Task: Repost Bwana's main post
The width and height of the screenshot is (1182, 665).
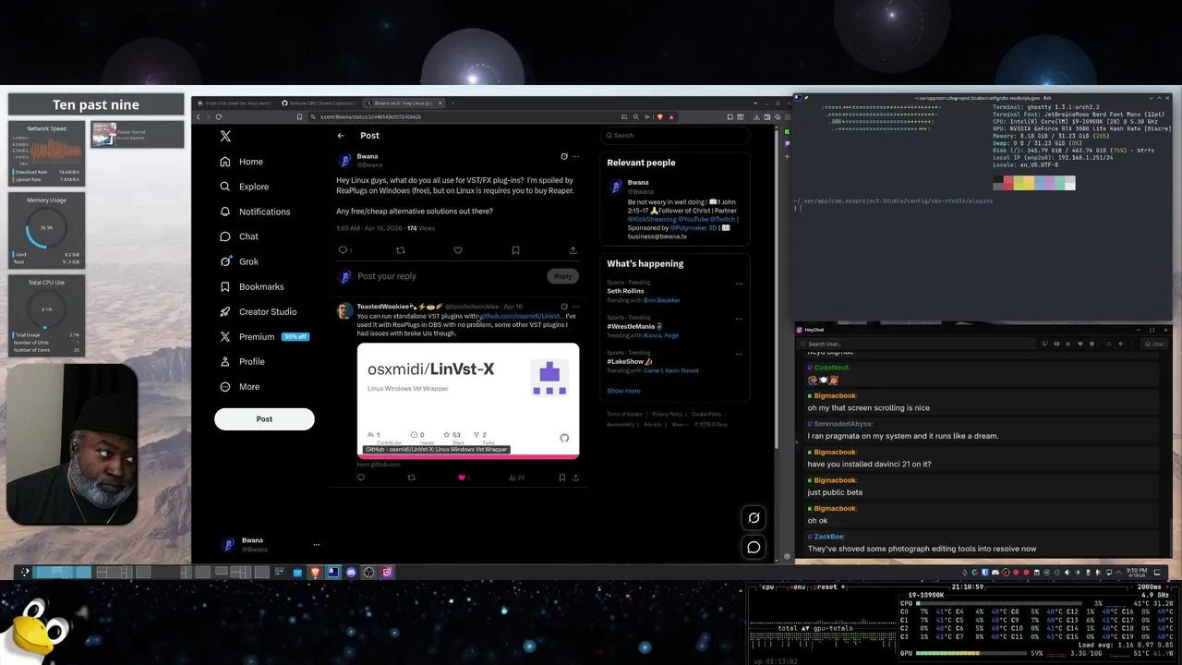Action: [400, 250]
